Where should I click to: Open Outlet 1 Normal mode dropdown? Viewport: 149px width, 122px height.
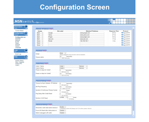[x=83, y=66]
